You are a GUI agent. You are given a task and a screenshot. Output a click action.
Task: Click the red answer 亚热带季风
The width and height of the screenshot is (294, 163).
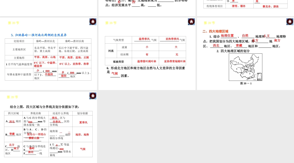[172, 39]
